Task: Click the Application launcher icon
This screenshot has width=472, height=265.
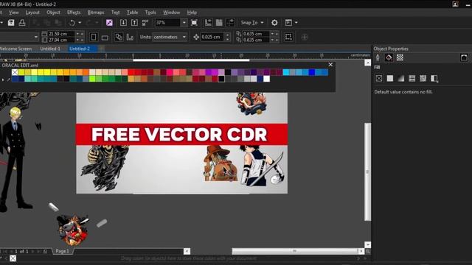Action: pos(288,23)
